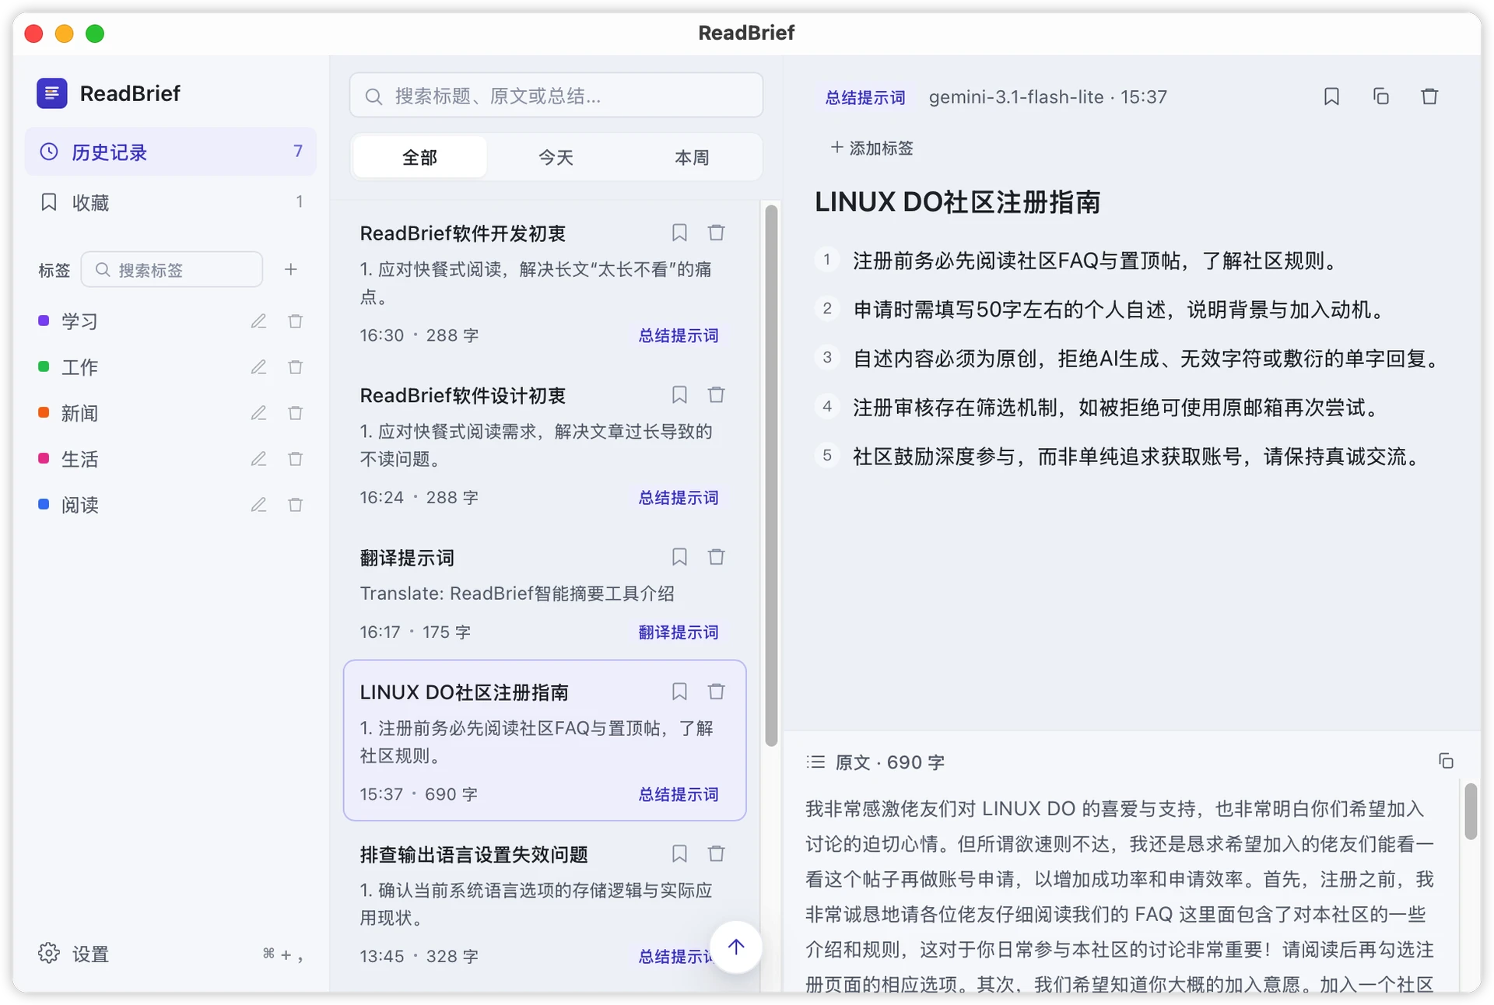Delete the 新闻 tag
This screenshot has width=1494, height=1005.
pyautogui.click(x=296, y=413)
